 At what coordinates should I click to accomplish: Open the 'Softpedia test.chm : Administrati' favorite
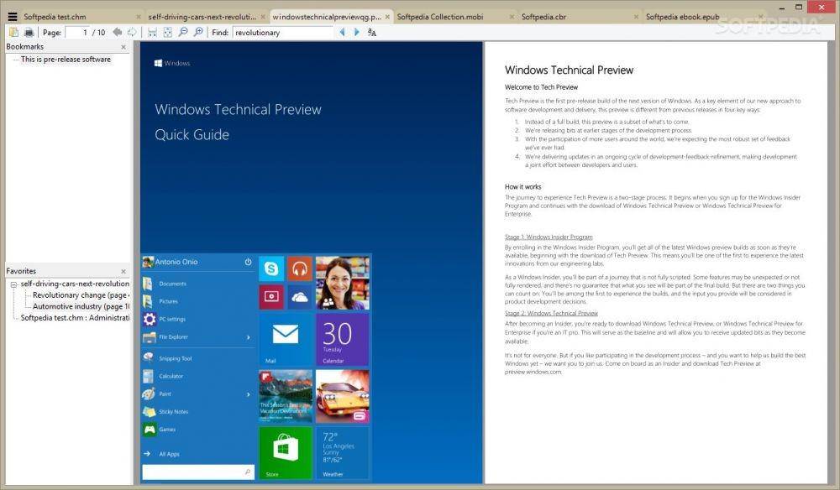[x=75, y=317]
